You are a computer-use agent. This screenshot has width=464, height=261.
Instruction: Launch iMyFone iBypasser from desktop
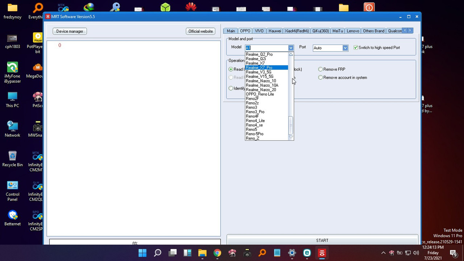pyautogui.click(x=12, y=72)
